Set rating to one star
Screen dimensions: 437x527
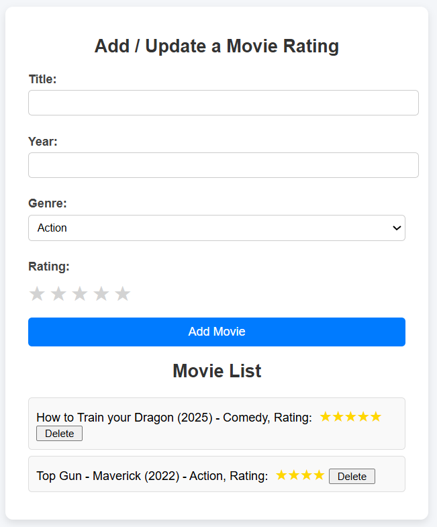click(37, 294)
